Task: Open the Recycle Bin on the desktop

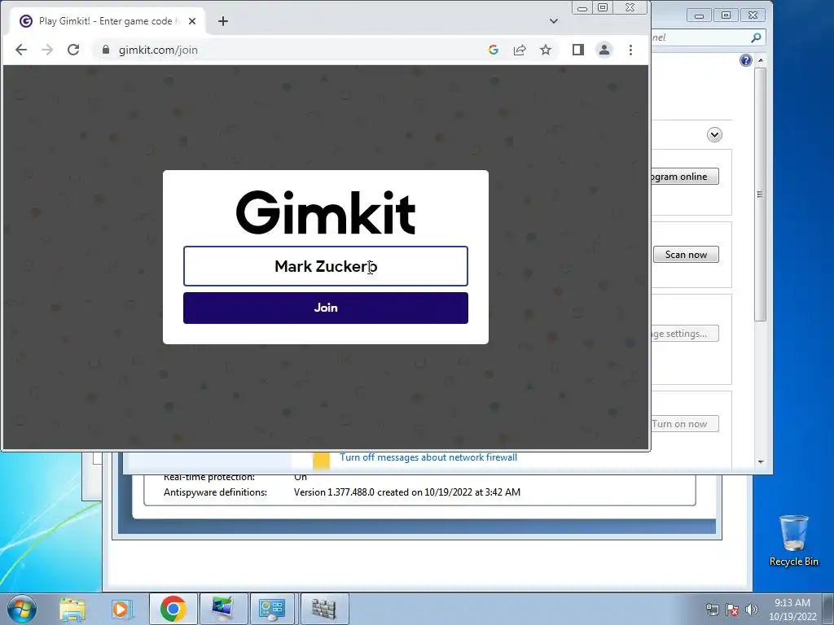Action: click(x=793, y=540)
